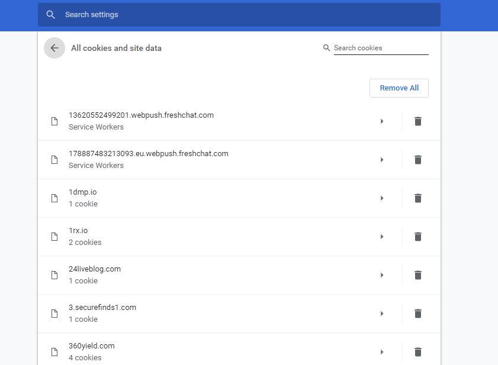
Task: Click file icon next to 360yield.com
Action: coord(54,351)
